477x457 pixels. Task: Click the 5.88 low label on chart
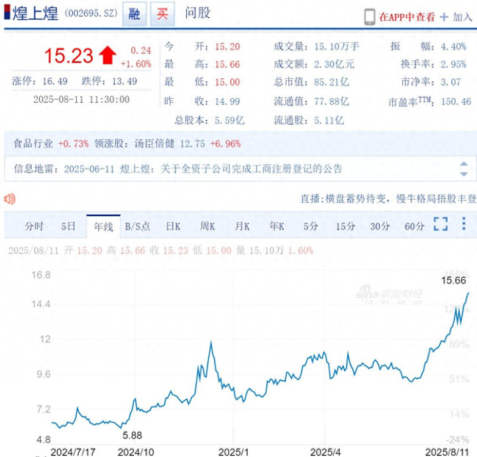pos(132,435)
